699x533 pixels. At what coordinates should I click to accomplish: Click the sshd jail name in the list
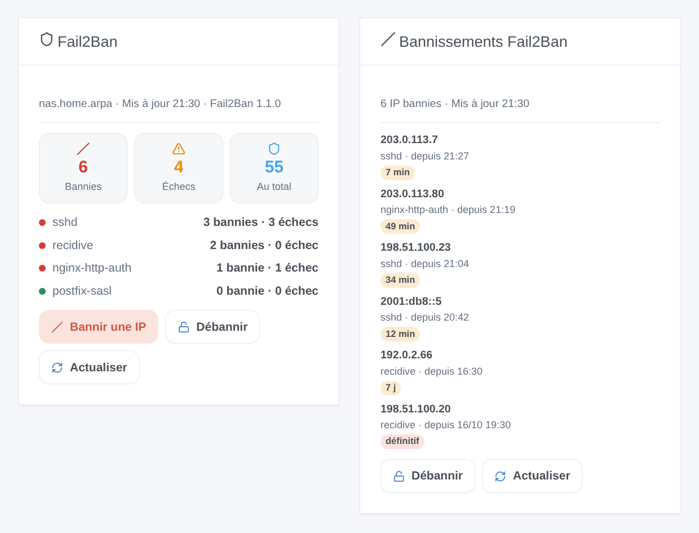pos(65,222)
